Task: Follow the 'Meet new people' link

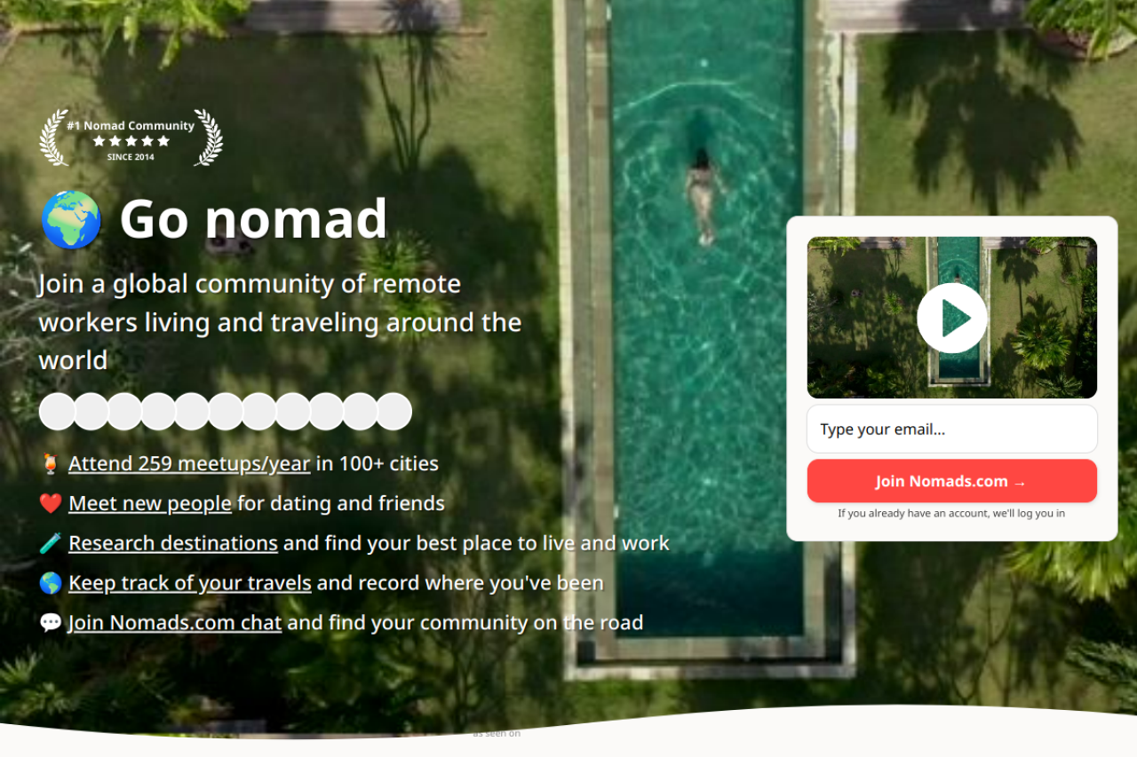Action: pos(150,503)
